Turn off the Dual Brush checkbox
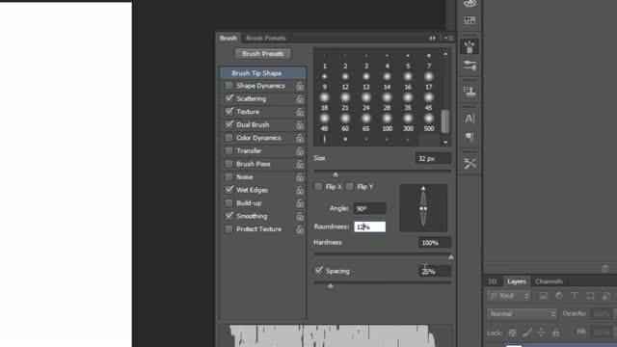The image size is (617, 347). [229, 124]
